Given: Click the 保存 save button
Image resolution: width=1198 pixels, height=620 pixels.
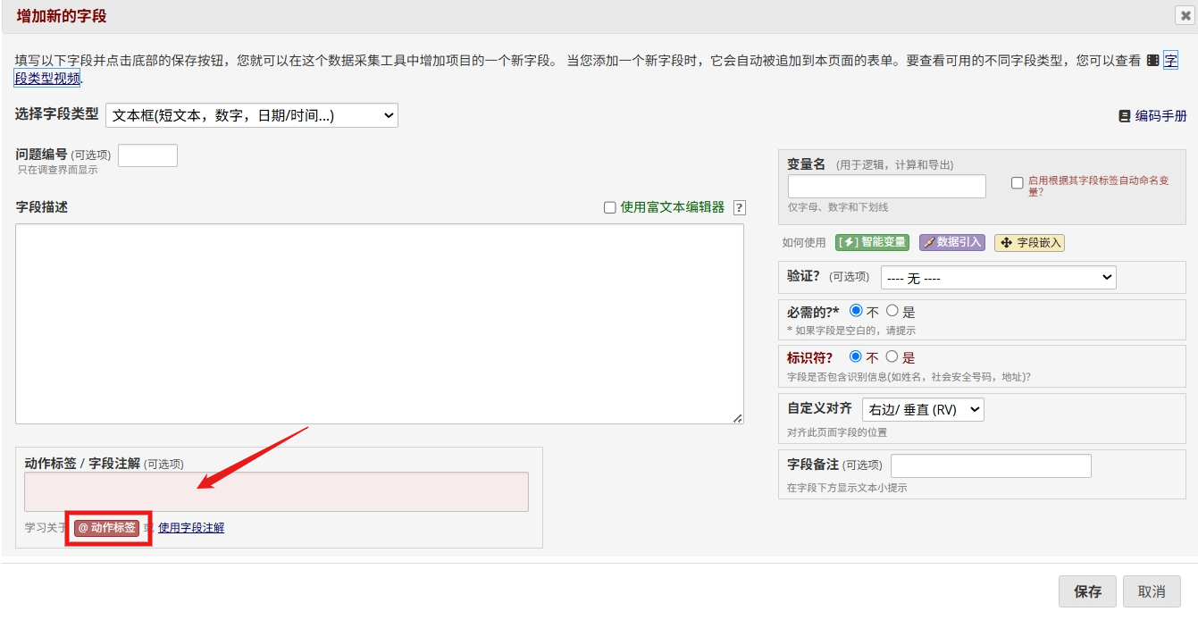Looking at the screenshot, I should click(1087, 591).
